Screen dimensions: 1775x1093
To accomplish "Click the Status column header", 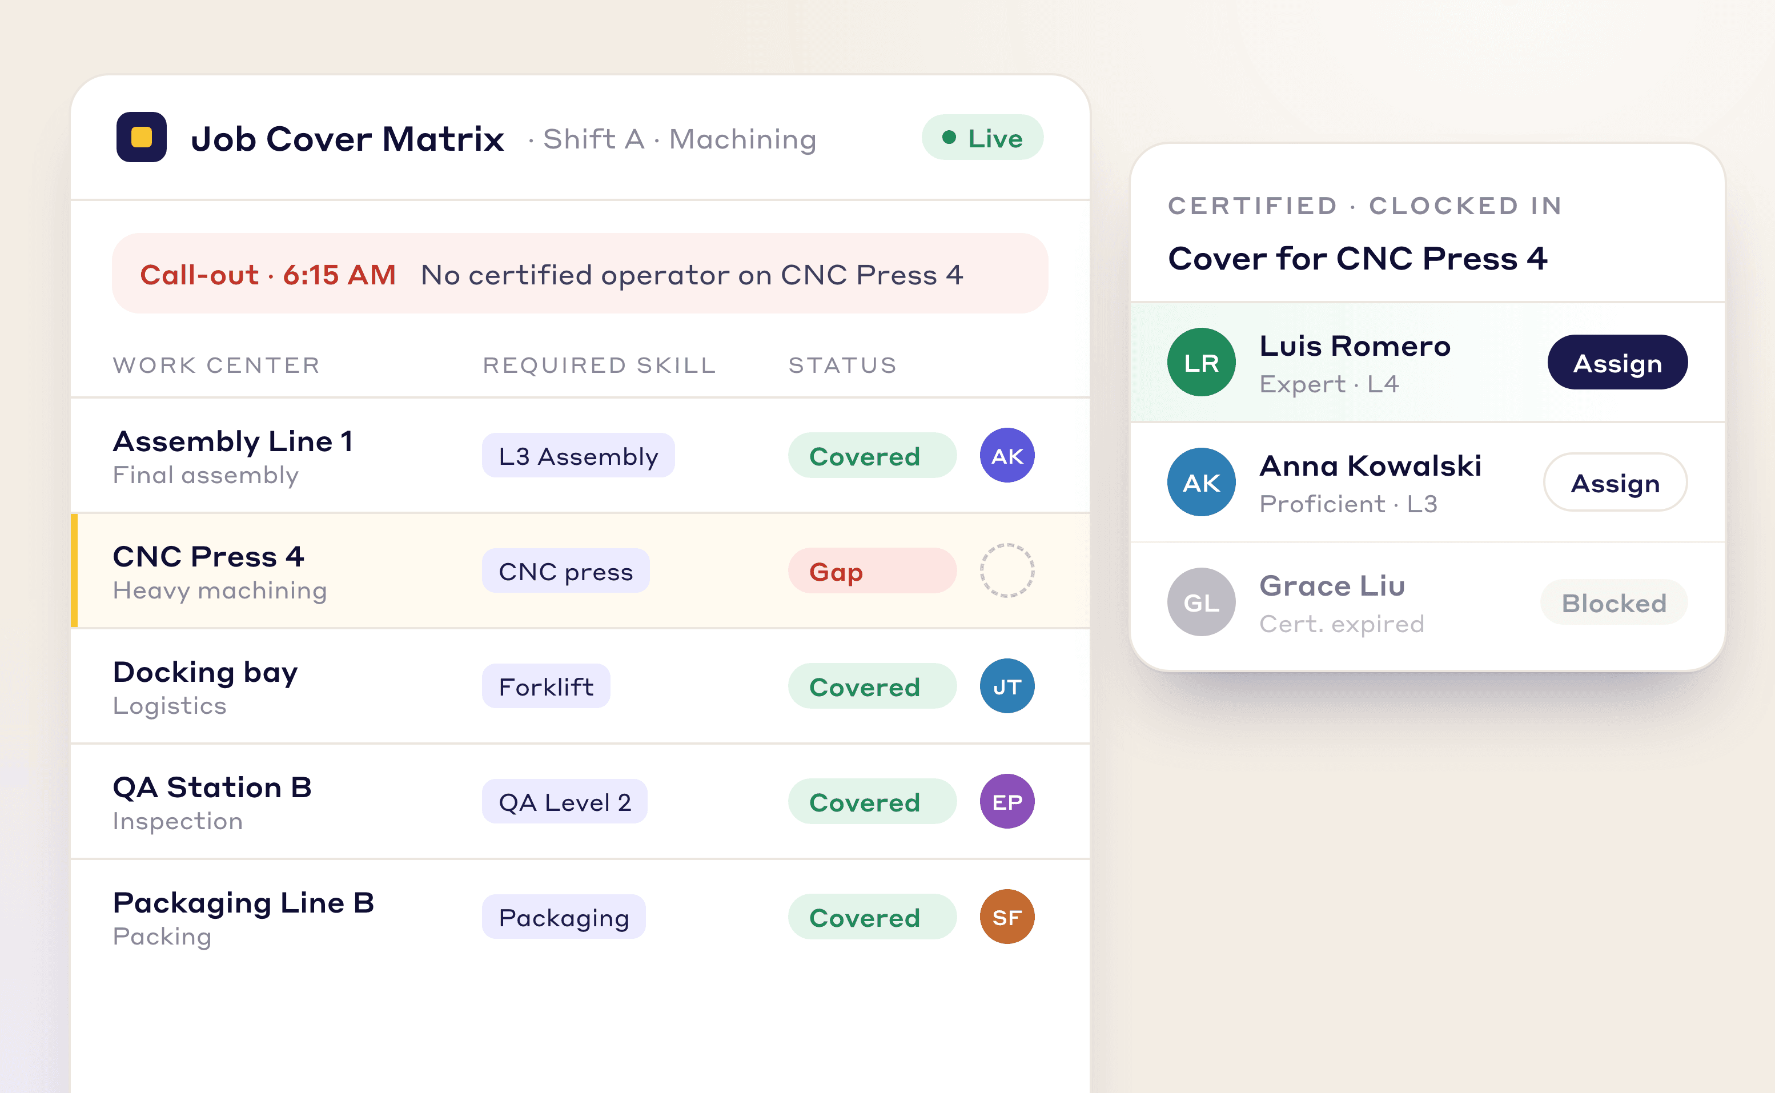I will coord(843,365).
